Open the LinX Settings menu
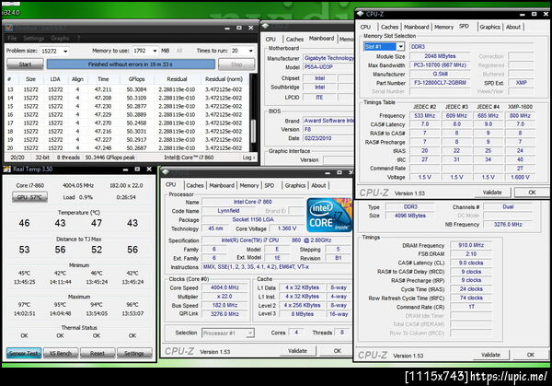 (x=33, y=38)
